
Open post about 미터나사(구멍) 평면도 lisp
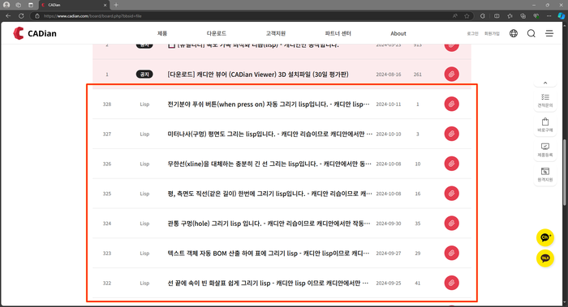tap(270, 134)
